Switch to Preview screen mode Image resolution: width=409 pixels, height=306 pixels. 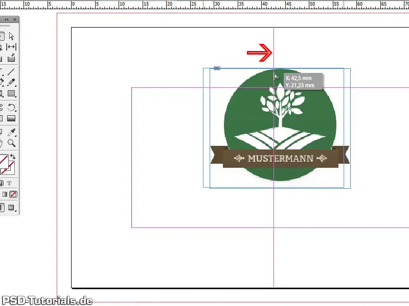pos(11,208)
